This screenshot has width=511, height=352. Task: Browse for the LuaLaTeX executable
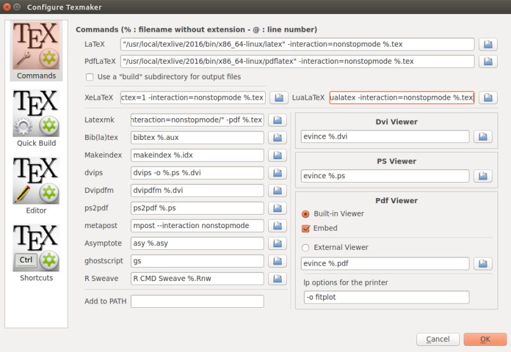(x=488, y=98)
